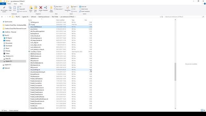Open the File tab
The width and height of the screenshot is (206, 116).
click(3, 4)
